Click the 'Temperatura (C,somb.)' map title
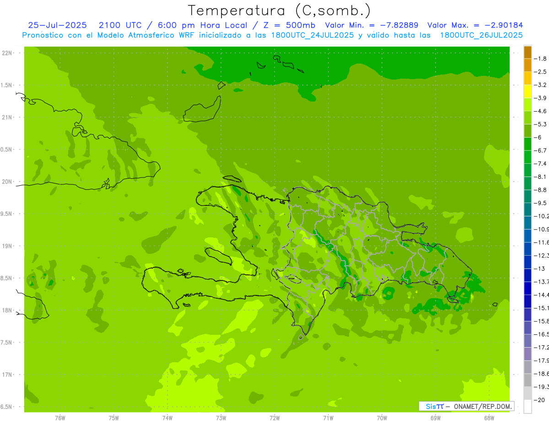 click(280, 11)
